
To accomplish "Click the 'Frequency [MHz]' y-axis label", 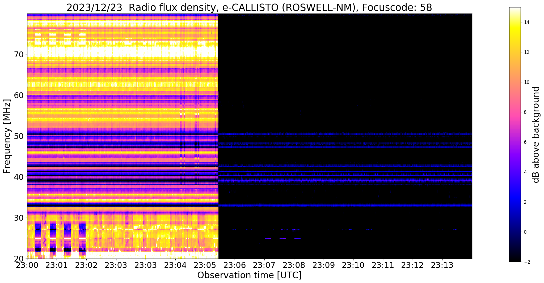I will (x=7, y=136).
